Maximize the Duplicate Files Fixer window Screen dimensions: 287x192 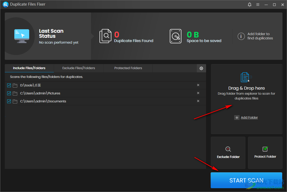[x=274, y=5]
